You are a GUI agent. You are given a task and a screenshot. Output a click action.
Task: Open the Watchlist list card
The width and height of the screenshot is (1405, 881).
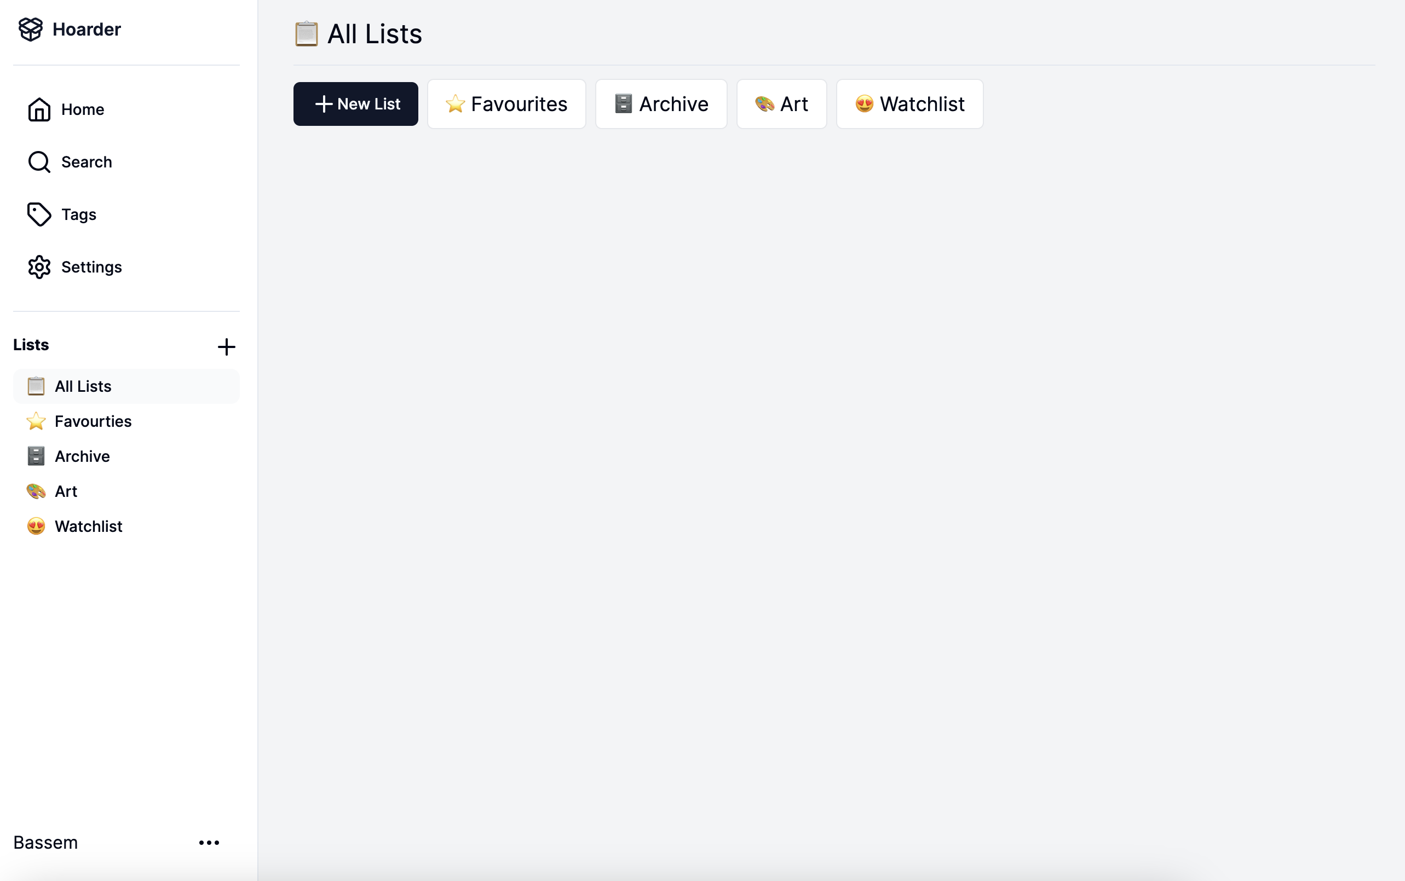click(909, 104)
